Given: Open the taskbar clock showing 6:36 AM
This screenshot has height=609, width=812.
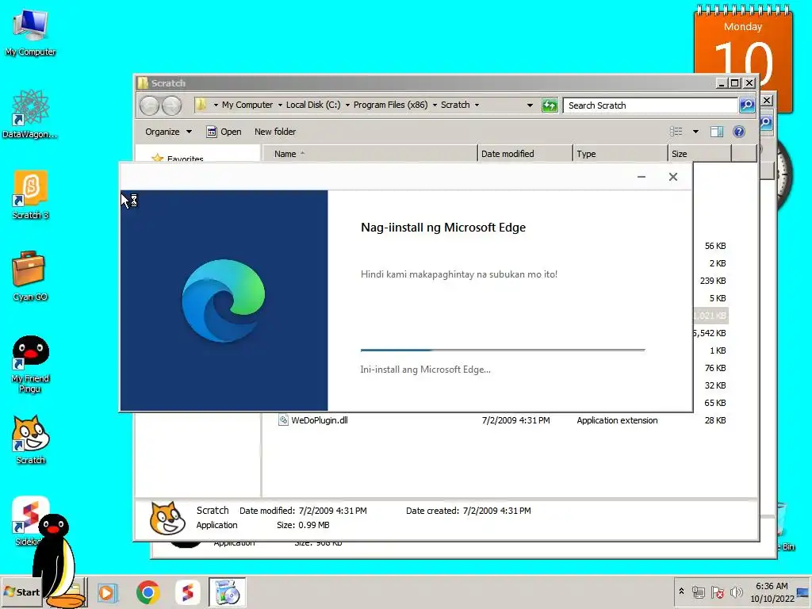Looking at the screenshot, I should (x=772, y=592).
